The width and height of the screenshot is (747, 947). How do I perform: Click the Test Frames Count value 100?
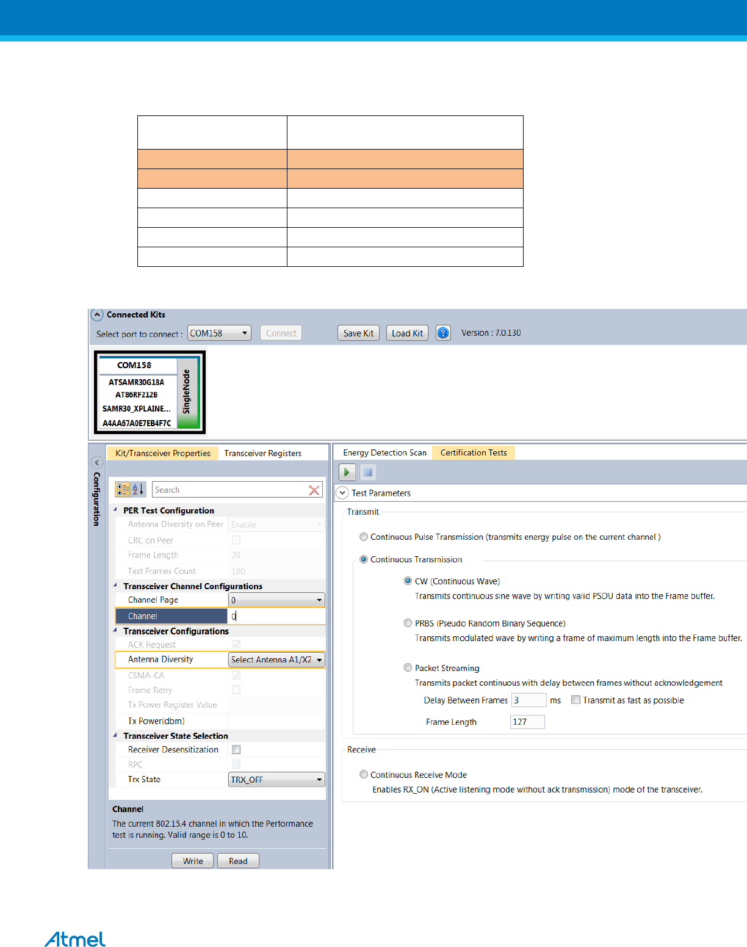(x=238, y=571)
